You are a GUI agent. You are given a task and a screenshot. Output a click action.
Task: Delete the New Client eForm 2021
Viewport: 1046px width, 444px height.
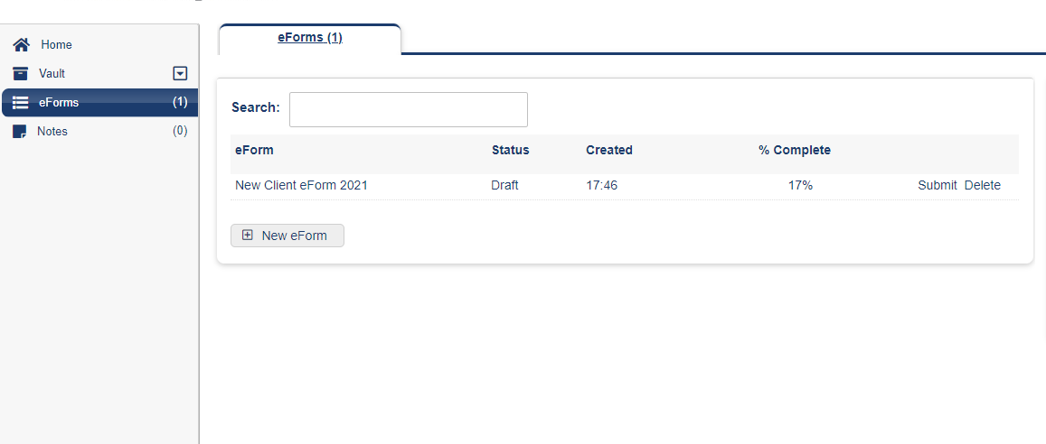tap(983, 186)
